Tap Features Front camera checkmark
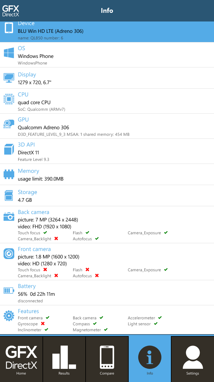 [x=48, y=318]
